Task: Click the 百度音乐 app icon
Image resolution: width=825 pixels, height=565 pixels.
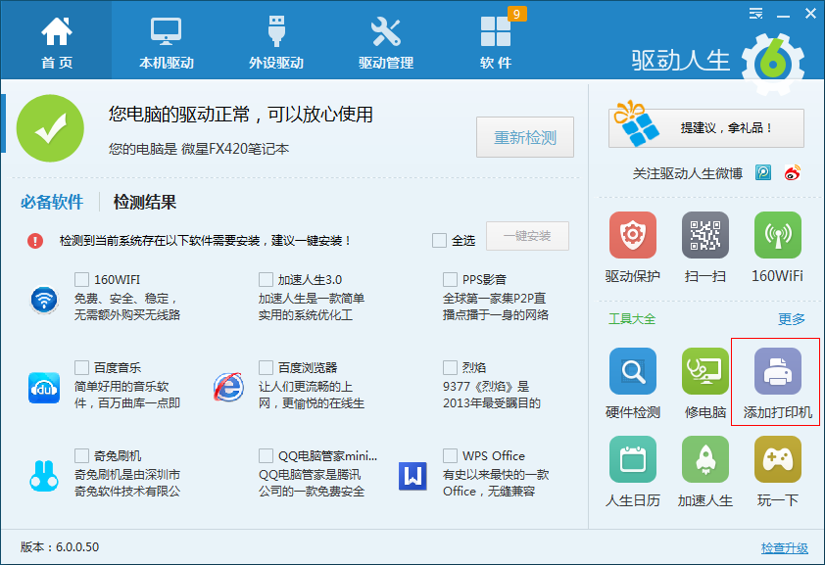Action: click(44, 388)
